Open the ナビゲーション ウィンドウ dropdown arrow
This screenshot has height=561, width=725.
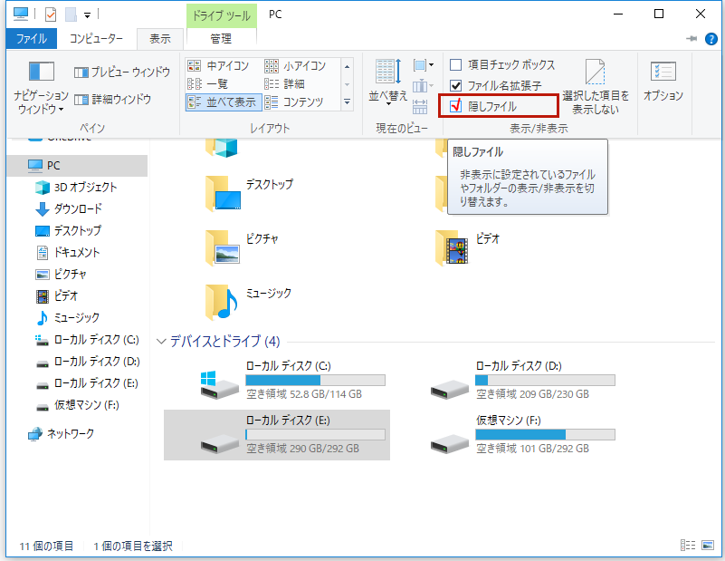61,110
